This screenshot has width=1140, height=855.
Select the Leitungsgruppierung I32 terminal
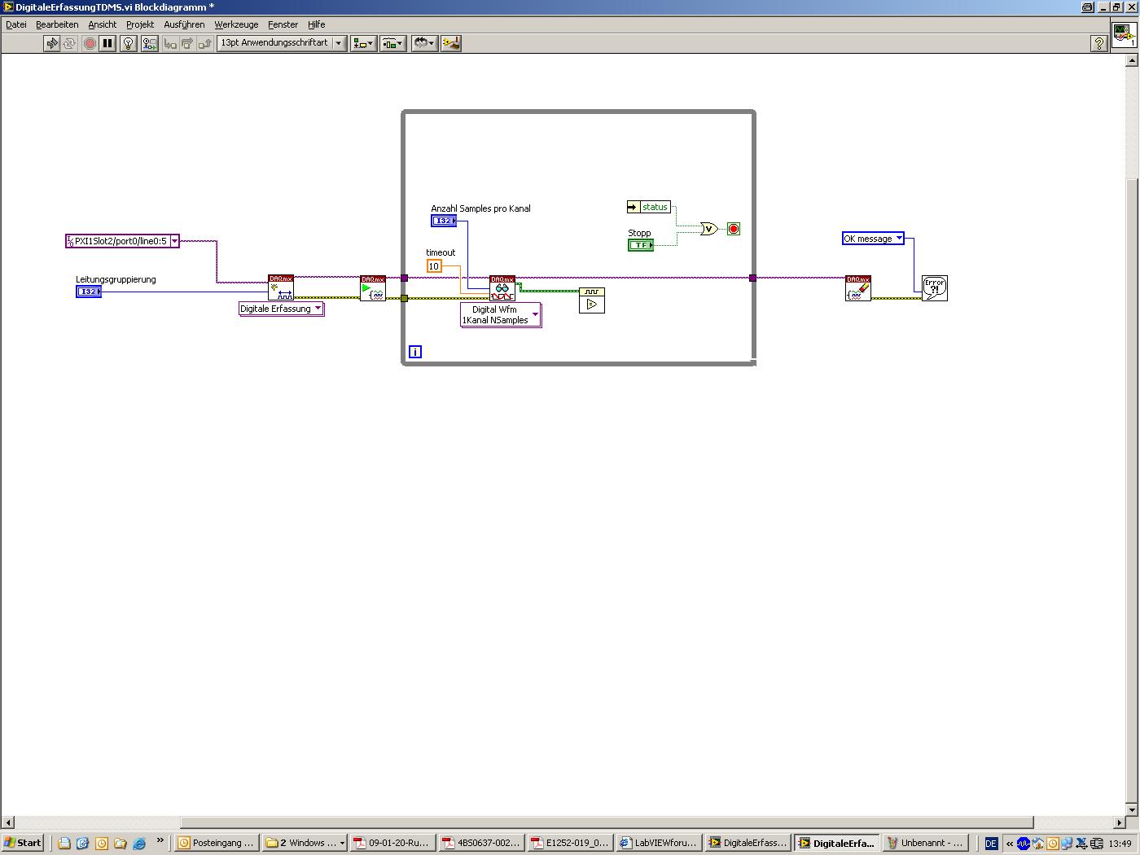[x=89, y=292]
